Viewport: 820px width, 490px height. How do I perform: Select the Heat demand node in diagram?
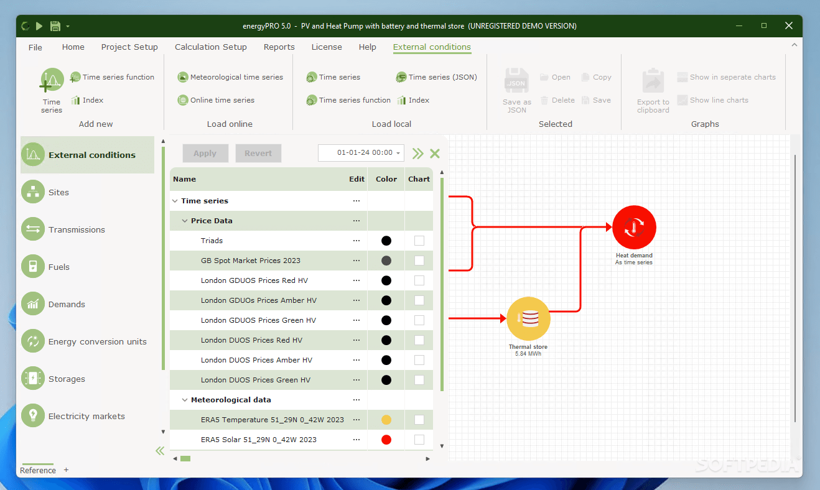(x=634, y=228)
